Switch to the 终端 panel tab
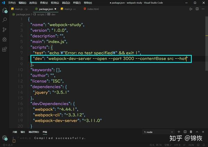This screenshot has width=208, height=147. pos(45,132)
